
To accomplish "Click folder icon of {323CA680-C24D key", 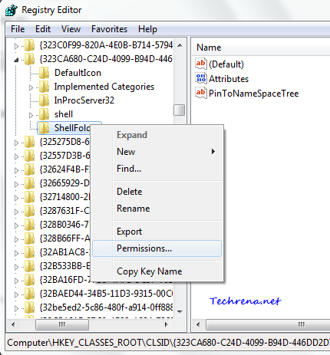I will 29,59.
